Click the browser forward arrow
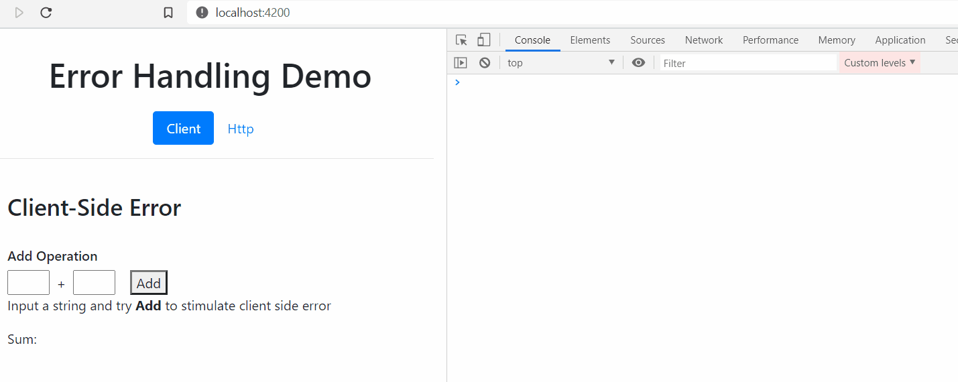 click(x=19, y=13)
